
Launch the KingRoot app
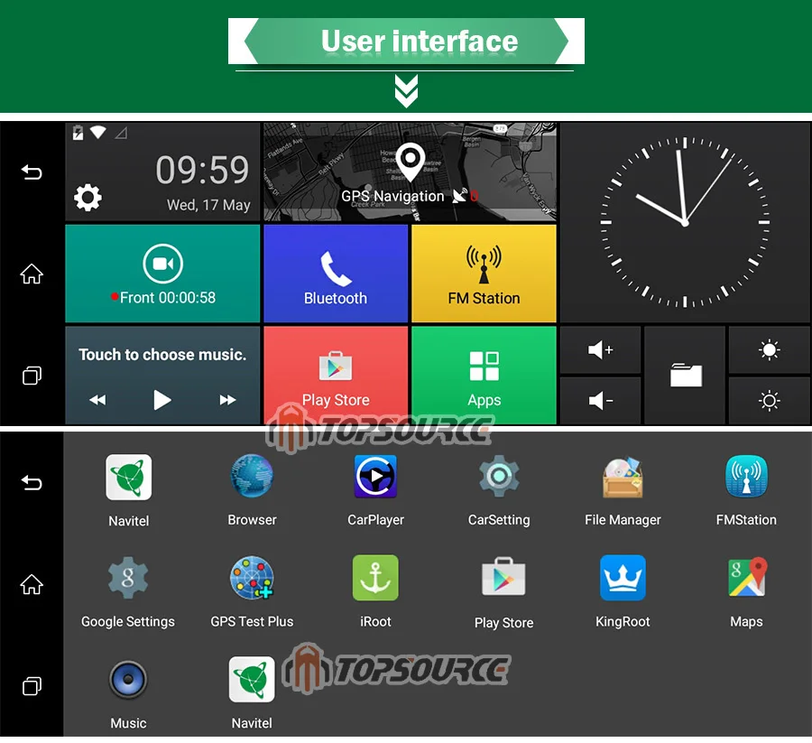pyautogui.click(x=623, y=591)
